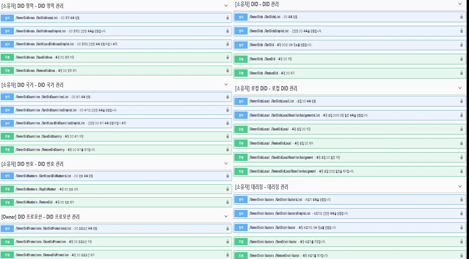This screenshot has height=259, width=469.
Task: Click the lock icon on /OwnerDidAreas/GetDidAreasList row
Action: pyautogui.click(x=227, y=18)
